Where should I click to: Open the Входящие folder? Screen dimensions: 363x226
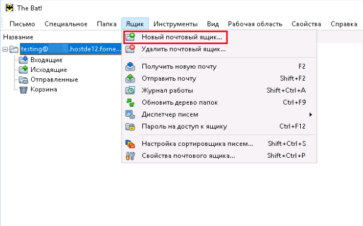(x=46, y=60)
